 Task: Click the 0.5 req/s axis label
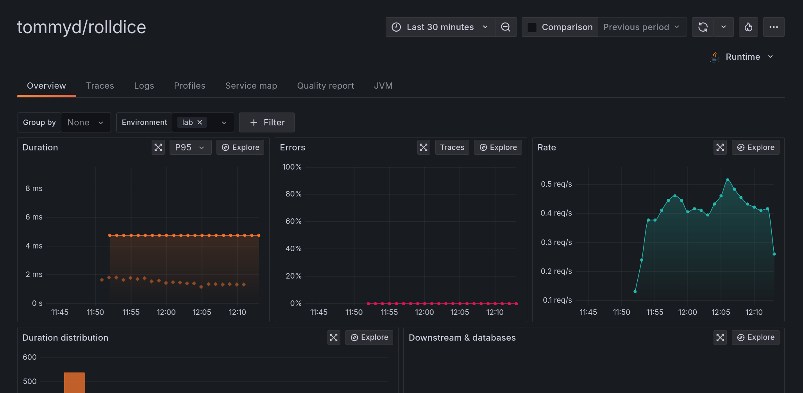556,184
